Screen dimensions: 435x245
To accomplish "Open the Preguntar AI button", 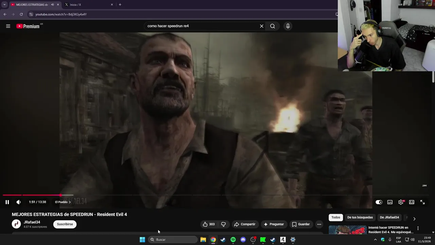I will click(274, 224).
